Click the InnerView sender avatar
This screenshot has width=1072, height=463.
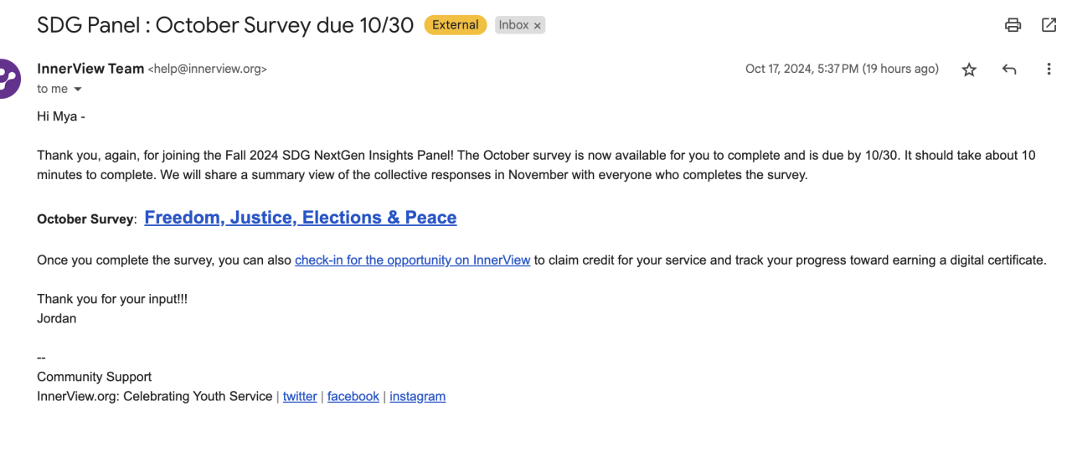click(x=7, y=79)
